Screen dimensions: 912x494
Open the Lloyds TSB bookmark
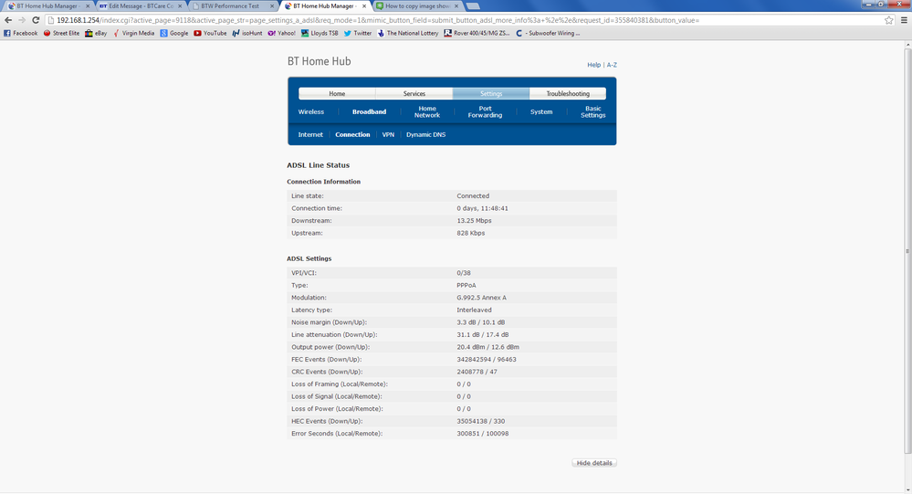pyautogui.click(x=320, y=33)
